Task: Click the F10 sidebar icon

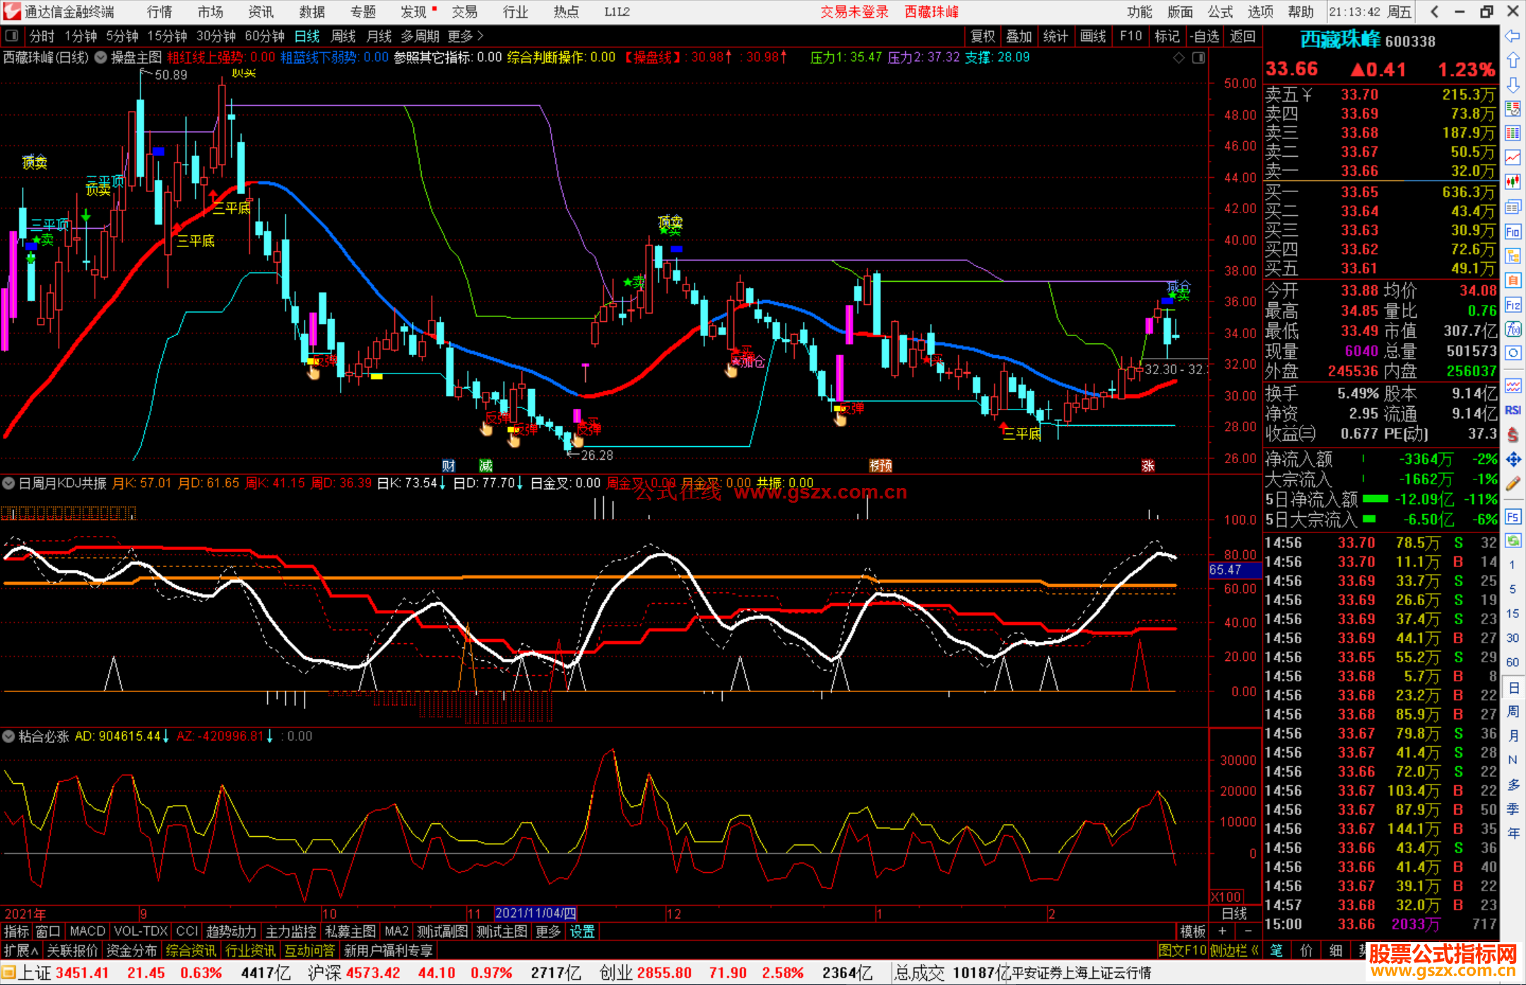Action: [x=1513, y=232]
